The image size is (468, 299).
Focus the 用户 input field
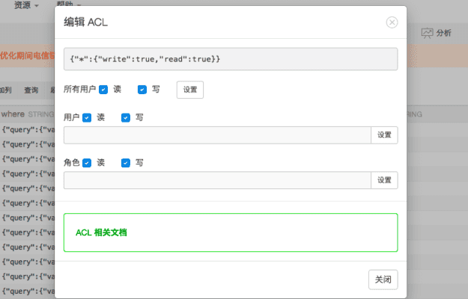(217, 135)
